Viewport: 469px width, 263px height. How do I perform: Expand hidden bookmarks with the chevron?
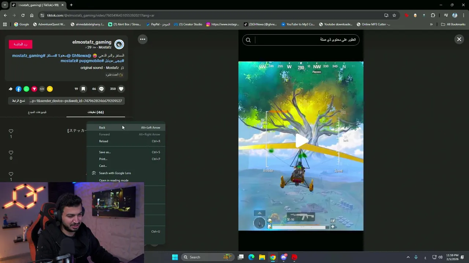click(x=431, y=24)
